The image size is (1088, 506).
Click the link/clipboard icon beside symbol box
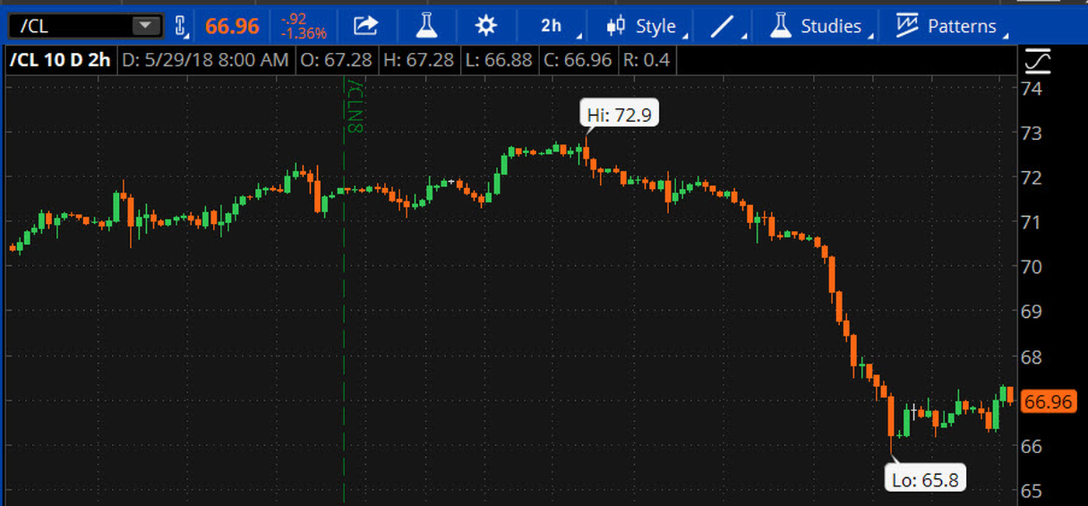coord(181,26)
